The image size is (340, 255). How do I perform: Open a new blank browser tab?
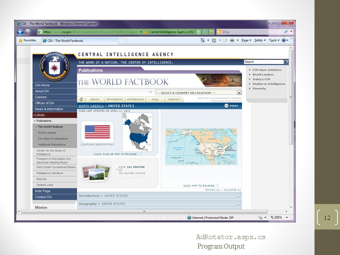[122, 41]
